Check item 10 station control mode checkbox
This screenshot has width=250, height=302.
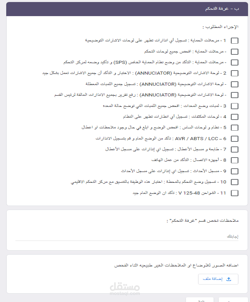[235, 182]
